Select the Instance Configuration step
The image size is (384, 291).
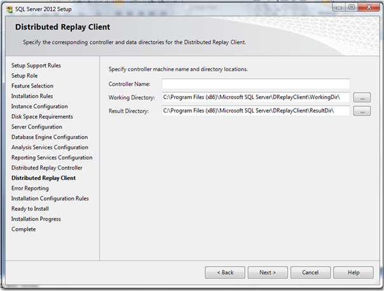tap(39, 107)
